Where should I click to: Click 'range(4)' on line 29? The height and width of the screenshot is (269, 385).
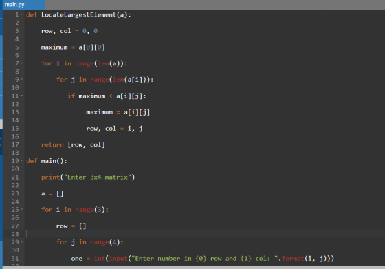click(x=104, y=242)
